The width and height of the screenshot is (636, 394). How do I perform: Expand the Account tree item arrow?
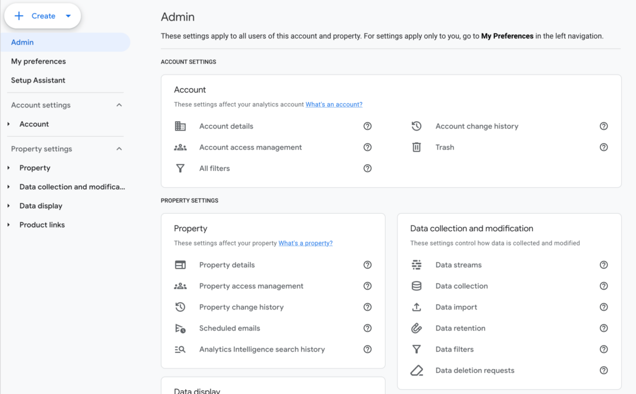(9, 124)
